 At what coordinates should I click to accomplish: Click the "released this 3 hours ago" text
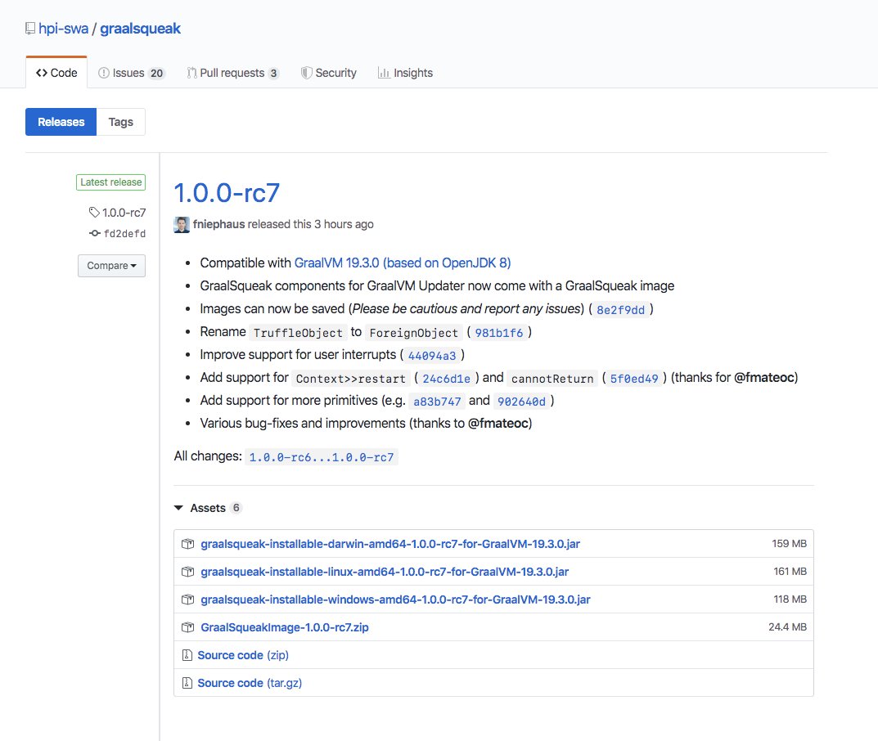311,224
